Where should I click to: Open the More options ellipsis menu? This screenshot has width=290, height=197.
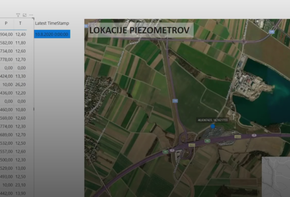31,15
